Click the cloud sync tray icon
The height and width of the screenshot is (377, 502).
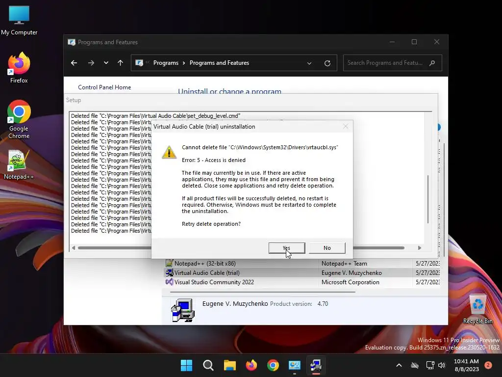pyautogui.click(x=415, y=365)
